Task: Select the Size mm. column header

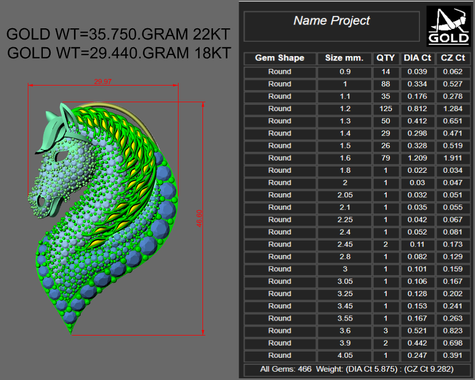Action: [x=344, y=58]
